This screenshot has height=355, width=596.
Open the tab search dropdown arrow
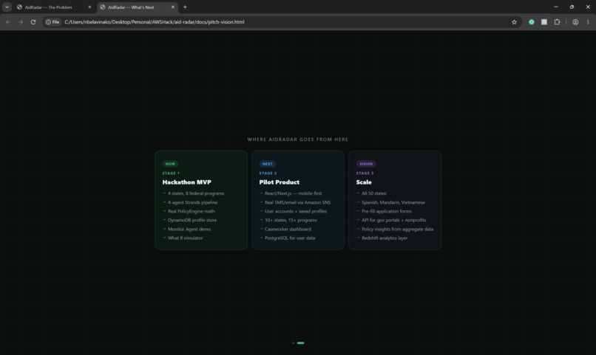[x=7, y=7]
